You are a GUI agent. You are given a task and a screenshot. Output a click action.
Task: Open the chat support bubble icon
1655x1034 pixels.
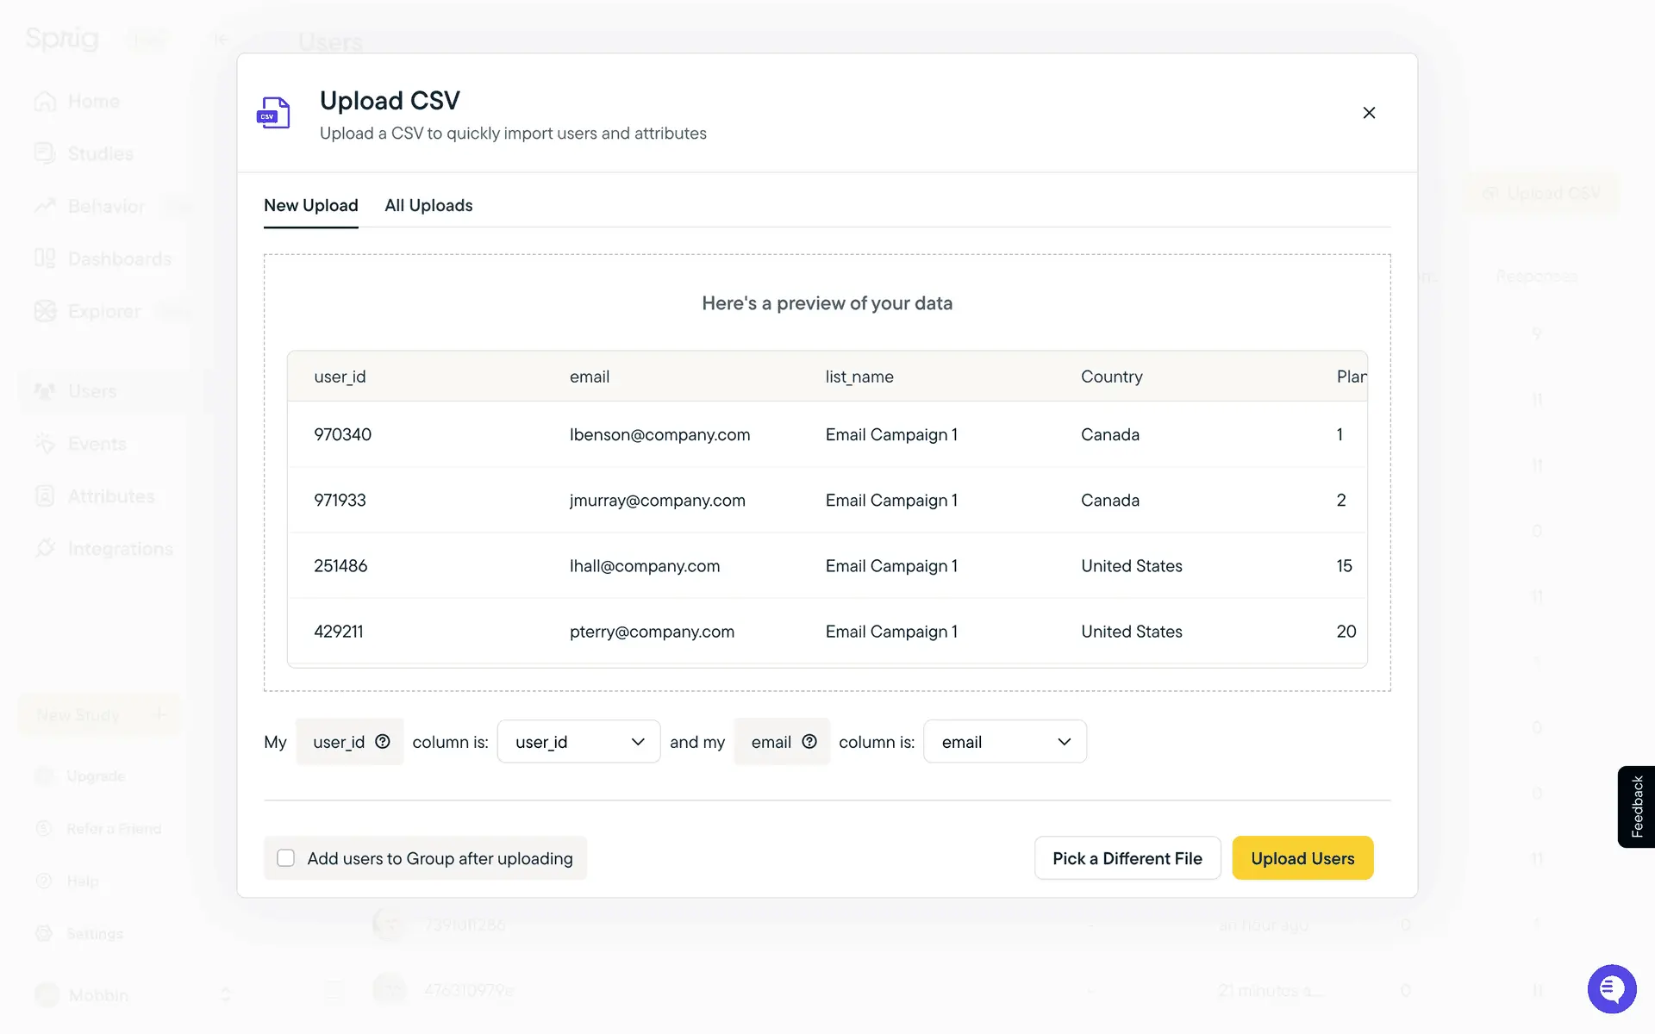click(1611, 988)
